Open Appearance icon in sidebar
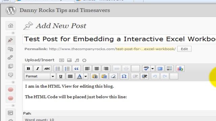This screenshot has width=216, height=121. tap(10, 113)
